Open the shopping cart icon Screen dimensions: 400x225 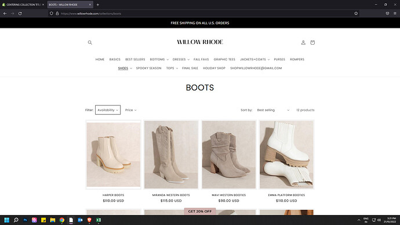pos(312,42)
